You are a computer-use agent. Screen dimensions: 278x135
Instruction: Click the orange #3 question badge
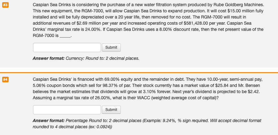point(5,5)
